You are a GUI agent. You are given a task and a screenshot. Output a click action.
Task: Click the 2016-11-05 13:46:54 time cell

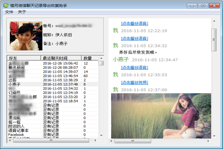point(61,76)
